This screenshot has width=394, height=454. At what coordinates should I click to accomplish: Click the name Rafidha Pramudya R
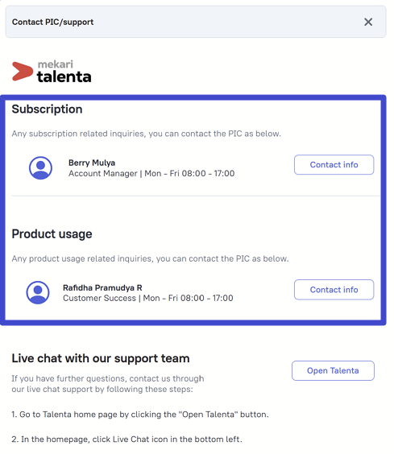102,287
